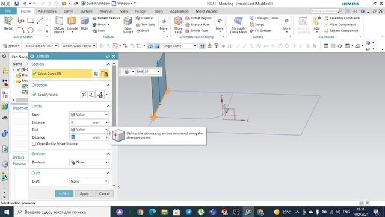
Task: Select the Shell feature tool
Action: [x=99, y=31]
